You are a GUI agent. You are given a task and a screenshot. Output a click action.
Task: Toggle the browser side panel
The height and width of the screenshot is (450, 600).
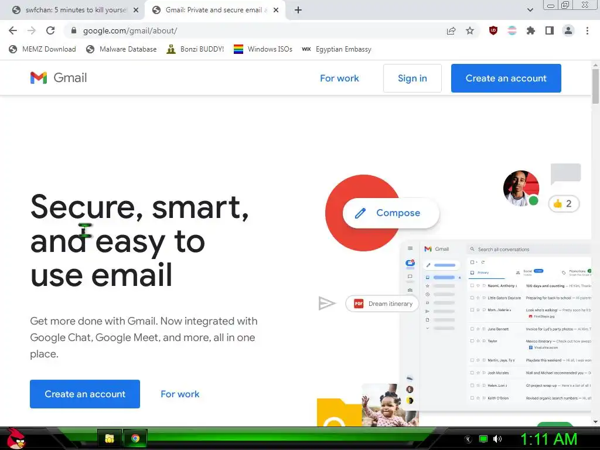tap(550, 30)
